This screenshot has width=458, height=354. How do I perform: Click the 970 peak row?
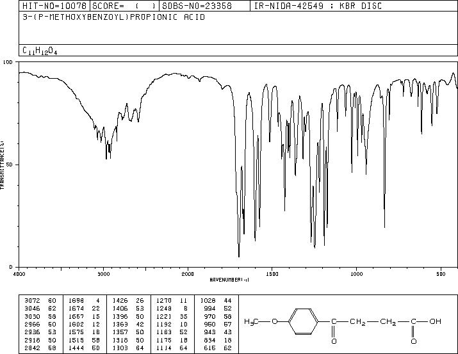(218, 316)
